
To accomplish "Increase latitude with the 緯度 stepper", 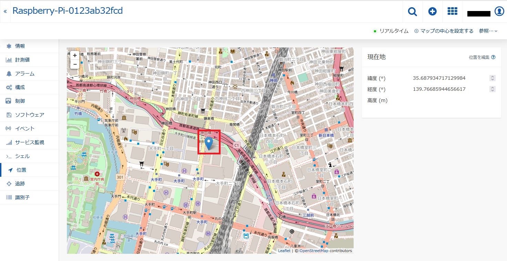I will coord(493,76).
